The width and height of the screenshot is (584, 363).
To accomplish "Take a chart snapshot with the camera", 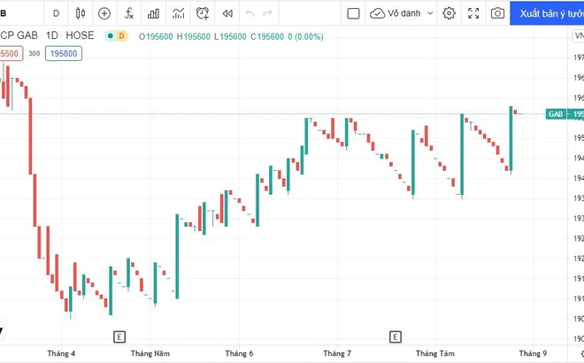I will (497, 13).
